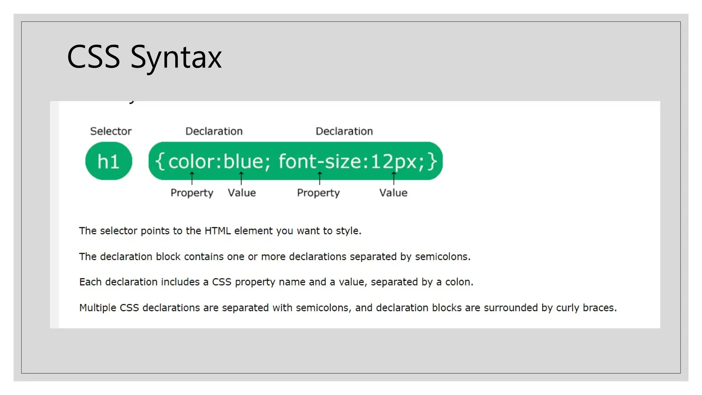Click the green declaration block with color:blue
Screen dimensions: 702x395
(295, 161)
